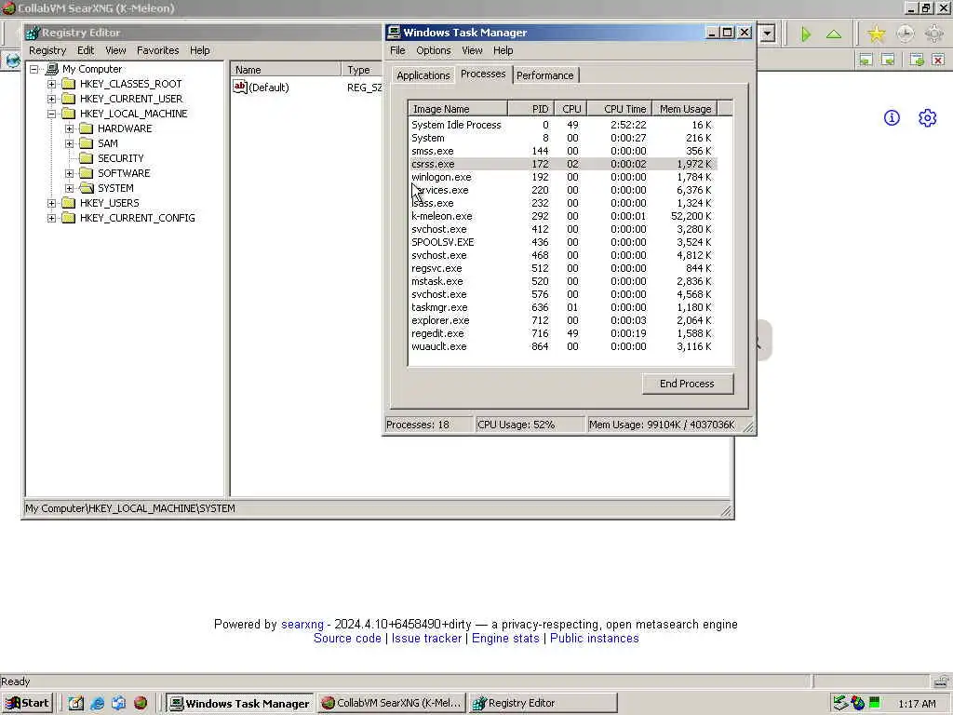The image size is (953, 715).
Task: Open Task Manager Options menu
Action: click(x=434, y=50)
